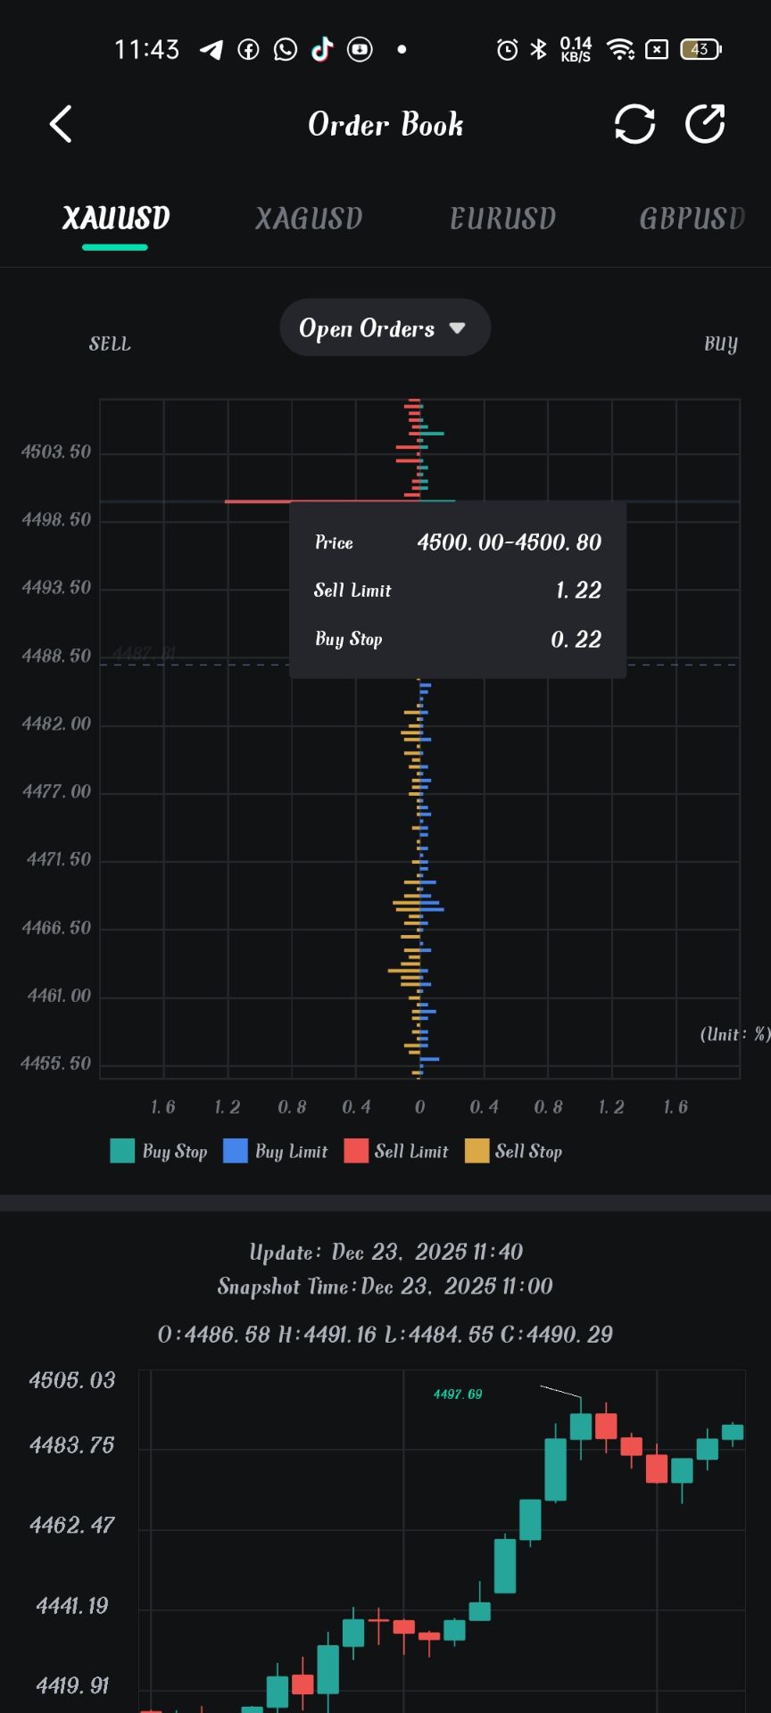Tap the tallest green candlestick

coord(556,1469)
